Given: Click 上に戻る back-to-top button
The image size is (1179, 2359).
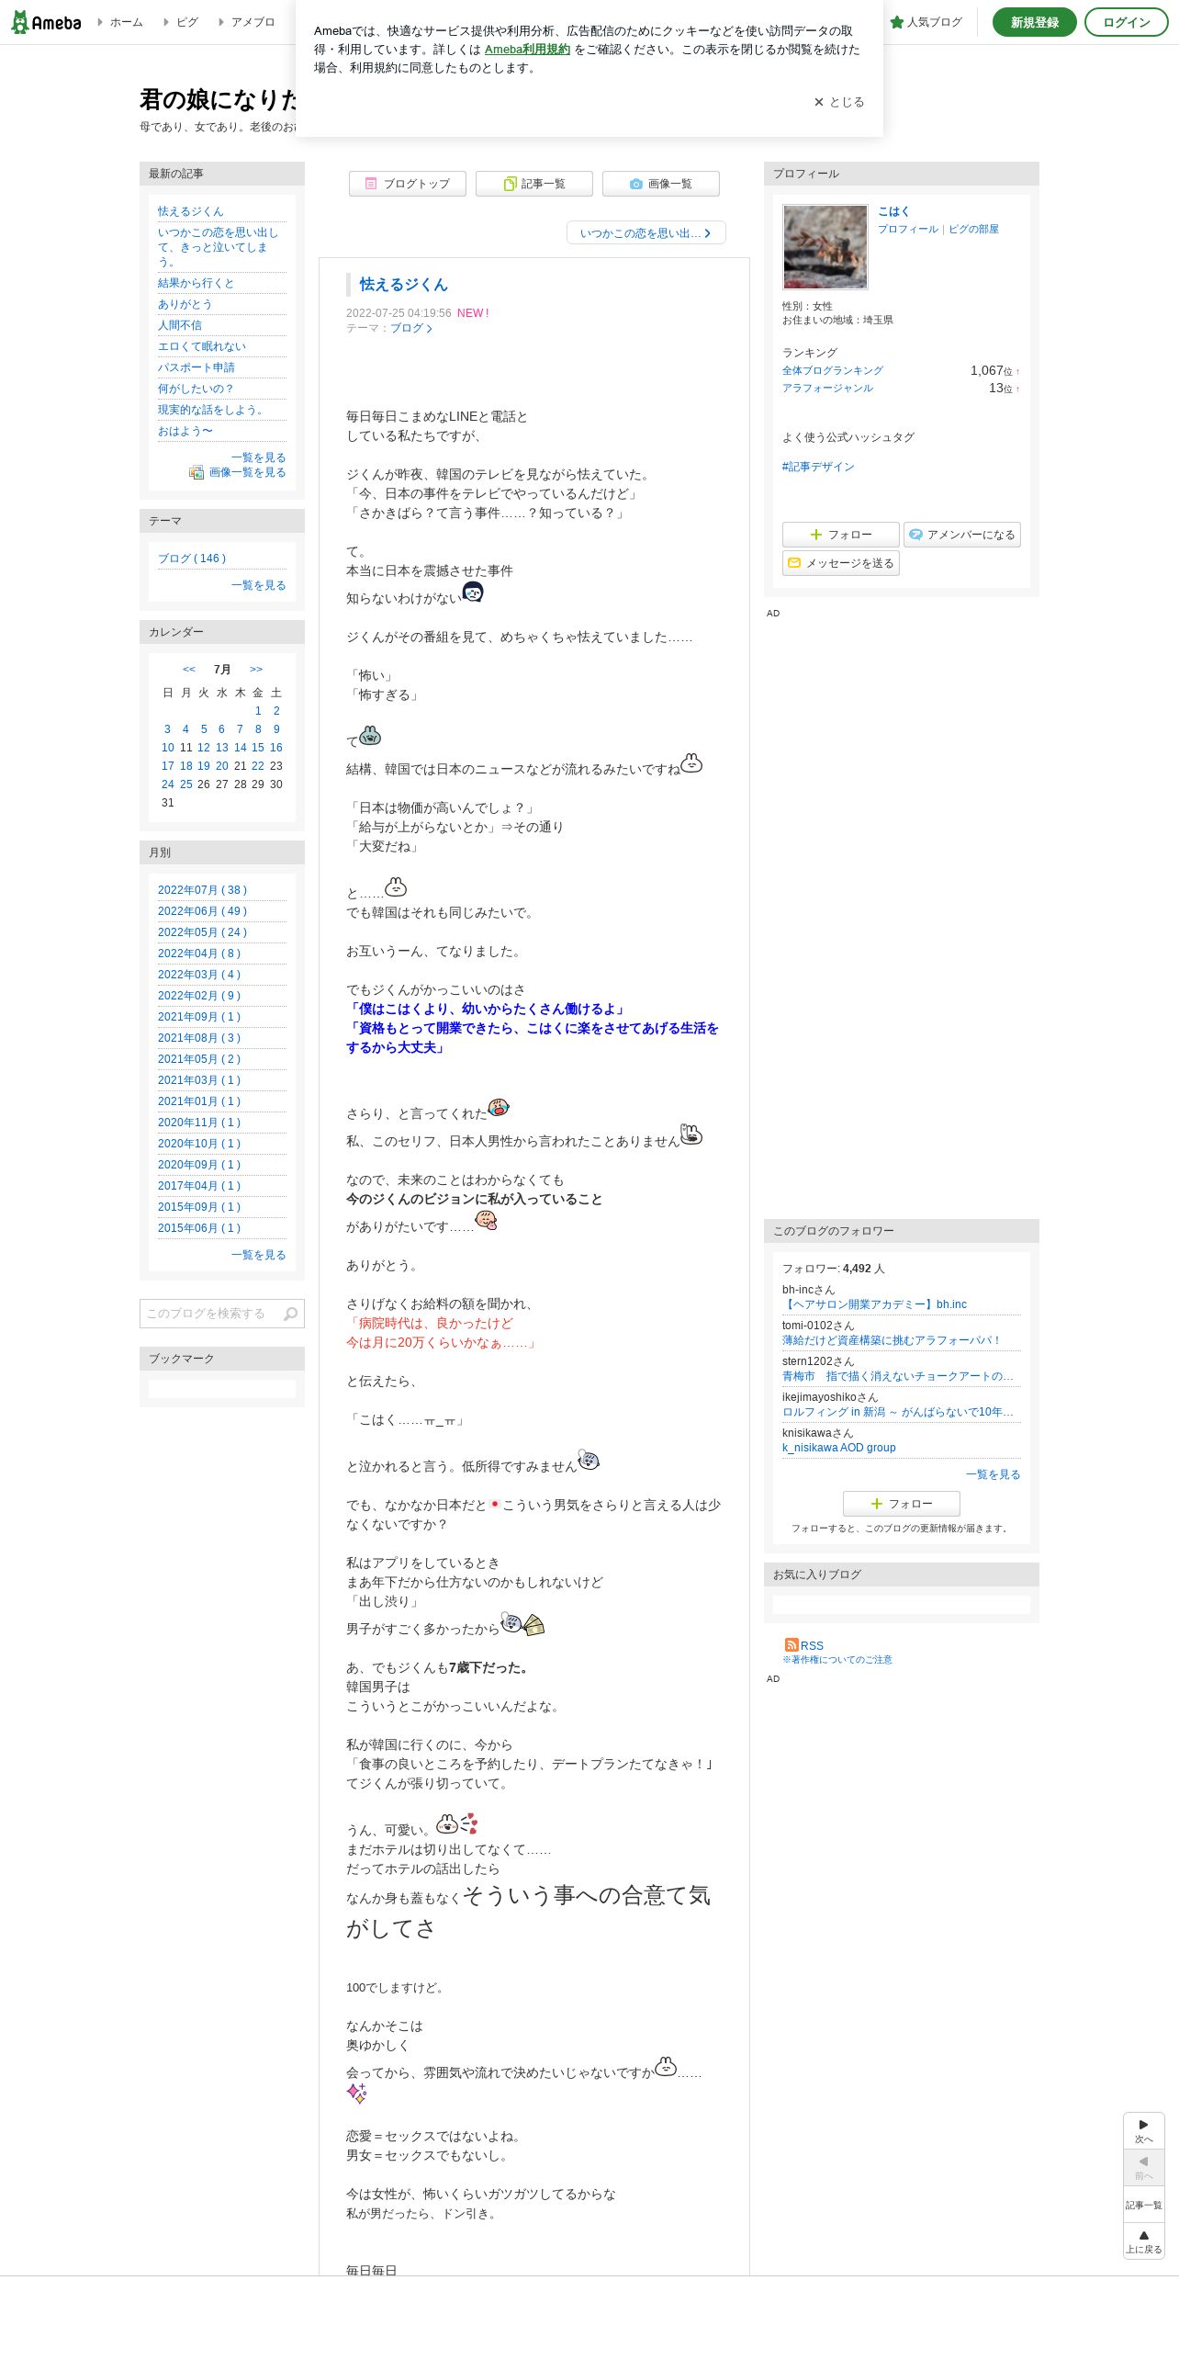Looking at the screenshot, I should point(1143,2241).
